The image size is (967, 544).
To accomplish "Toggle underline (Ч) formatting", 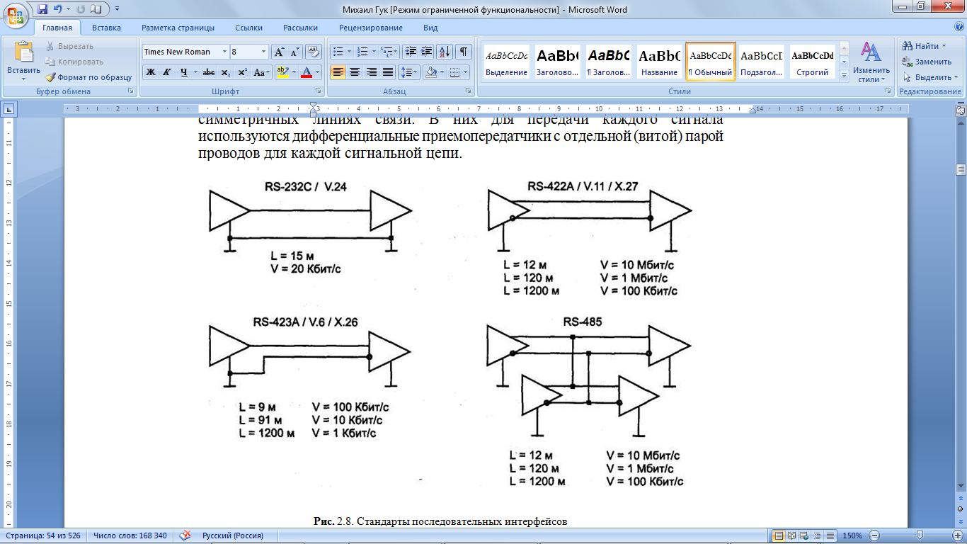I will pos(183,72).
